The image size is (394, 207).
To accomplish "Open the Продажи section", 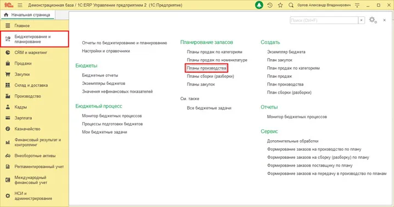I will click(x=23, y=64).
